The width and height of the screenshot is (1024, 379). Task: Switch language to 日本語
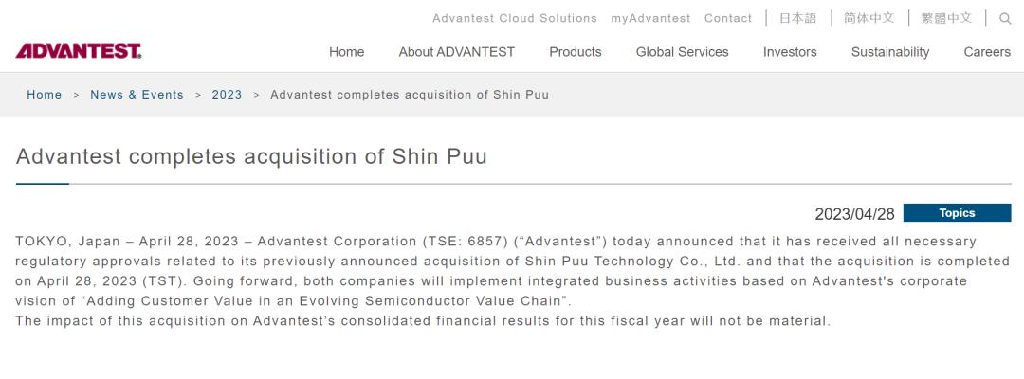click(x=797, y=18)
